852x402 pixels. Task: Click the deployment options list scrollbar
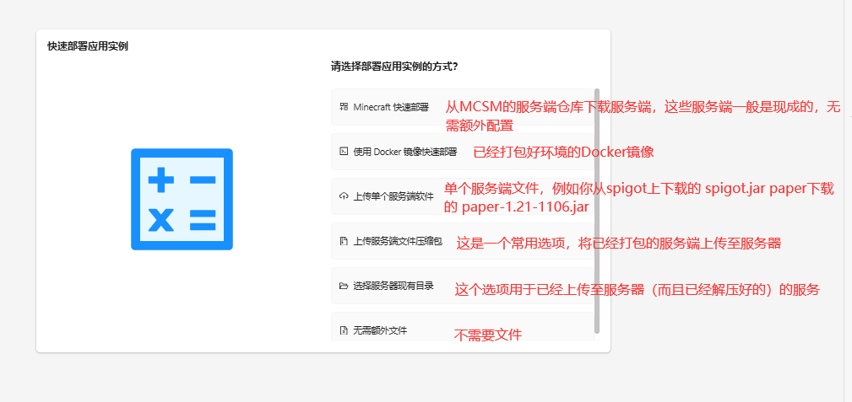click(597, 211)
